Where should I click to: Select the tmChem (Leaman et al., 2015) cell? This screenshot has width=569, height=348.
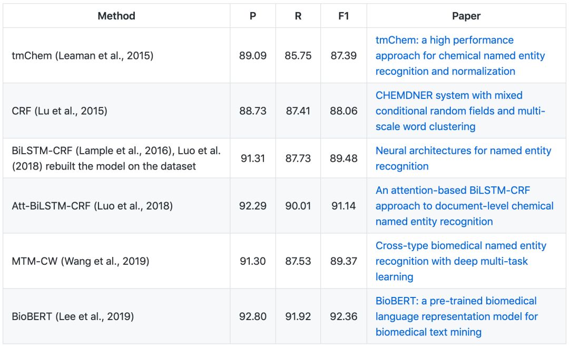(83, 55)
